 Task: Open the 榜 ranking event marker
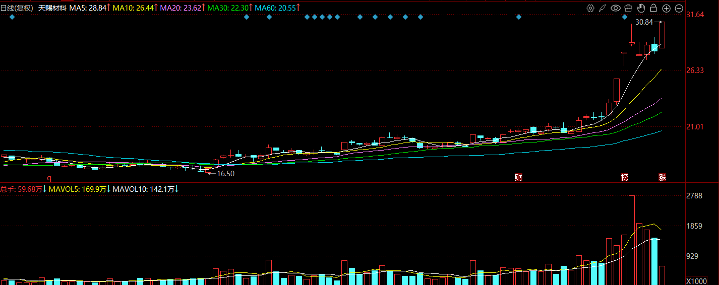click(x=625, y=177)
